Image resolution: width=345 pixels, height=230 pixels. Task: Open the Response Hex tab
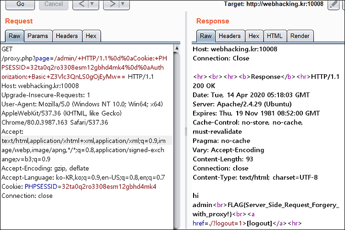(x=254, y=36)
